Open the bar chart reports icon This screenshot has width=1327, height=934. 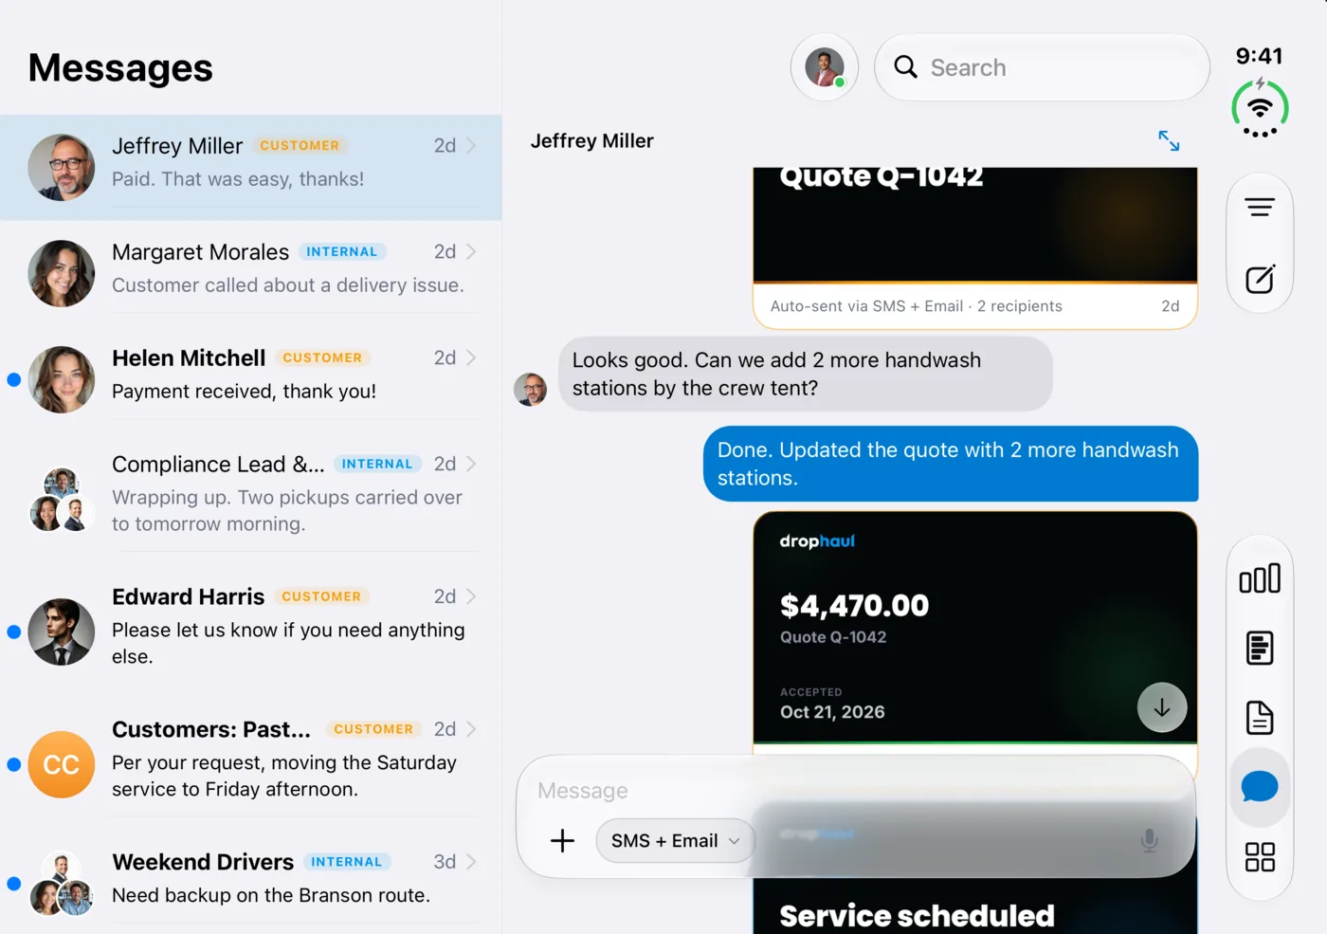pos(1260,578)
